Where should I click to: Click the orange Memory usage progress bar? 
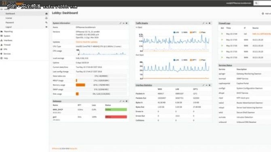(80, 85)
